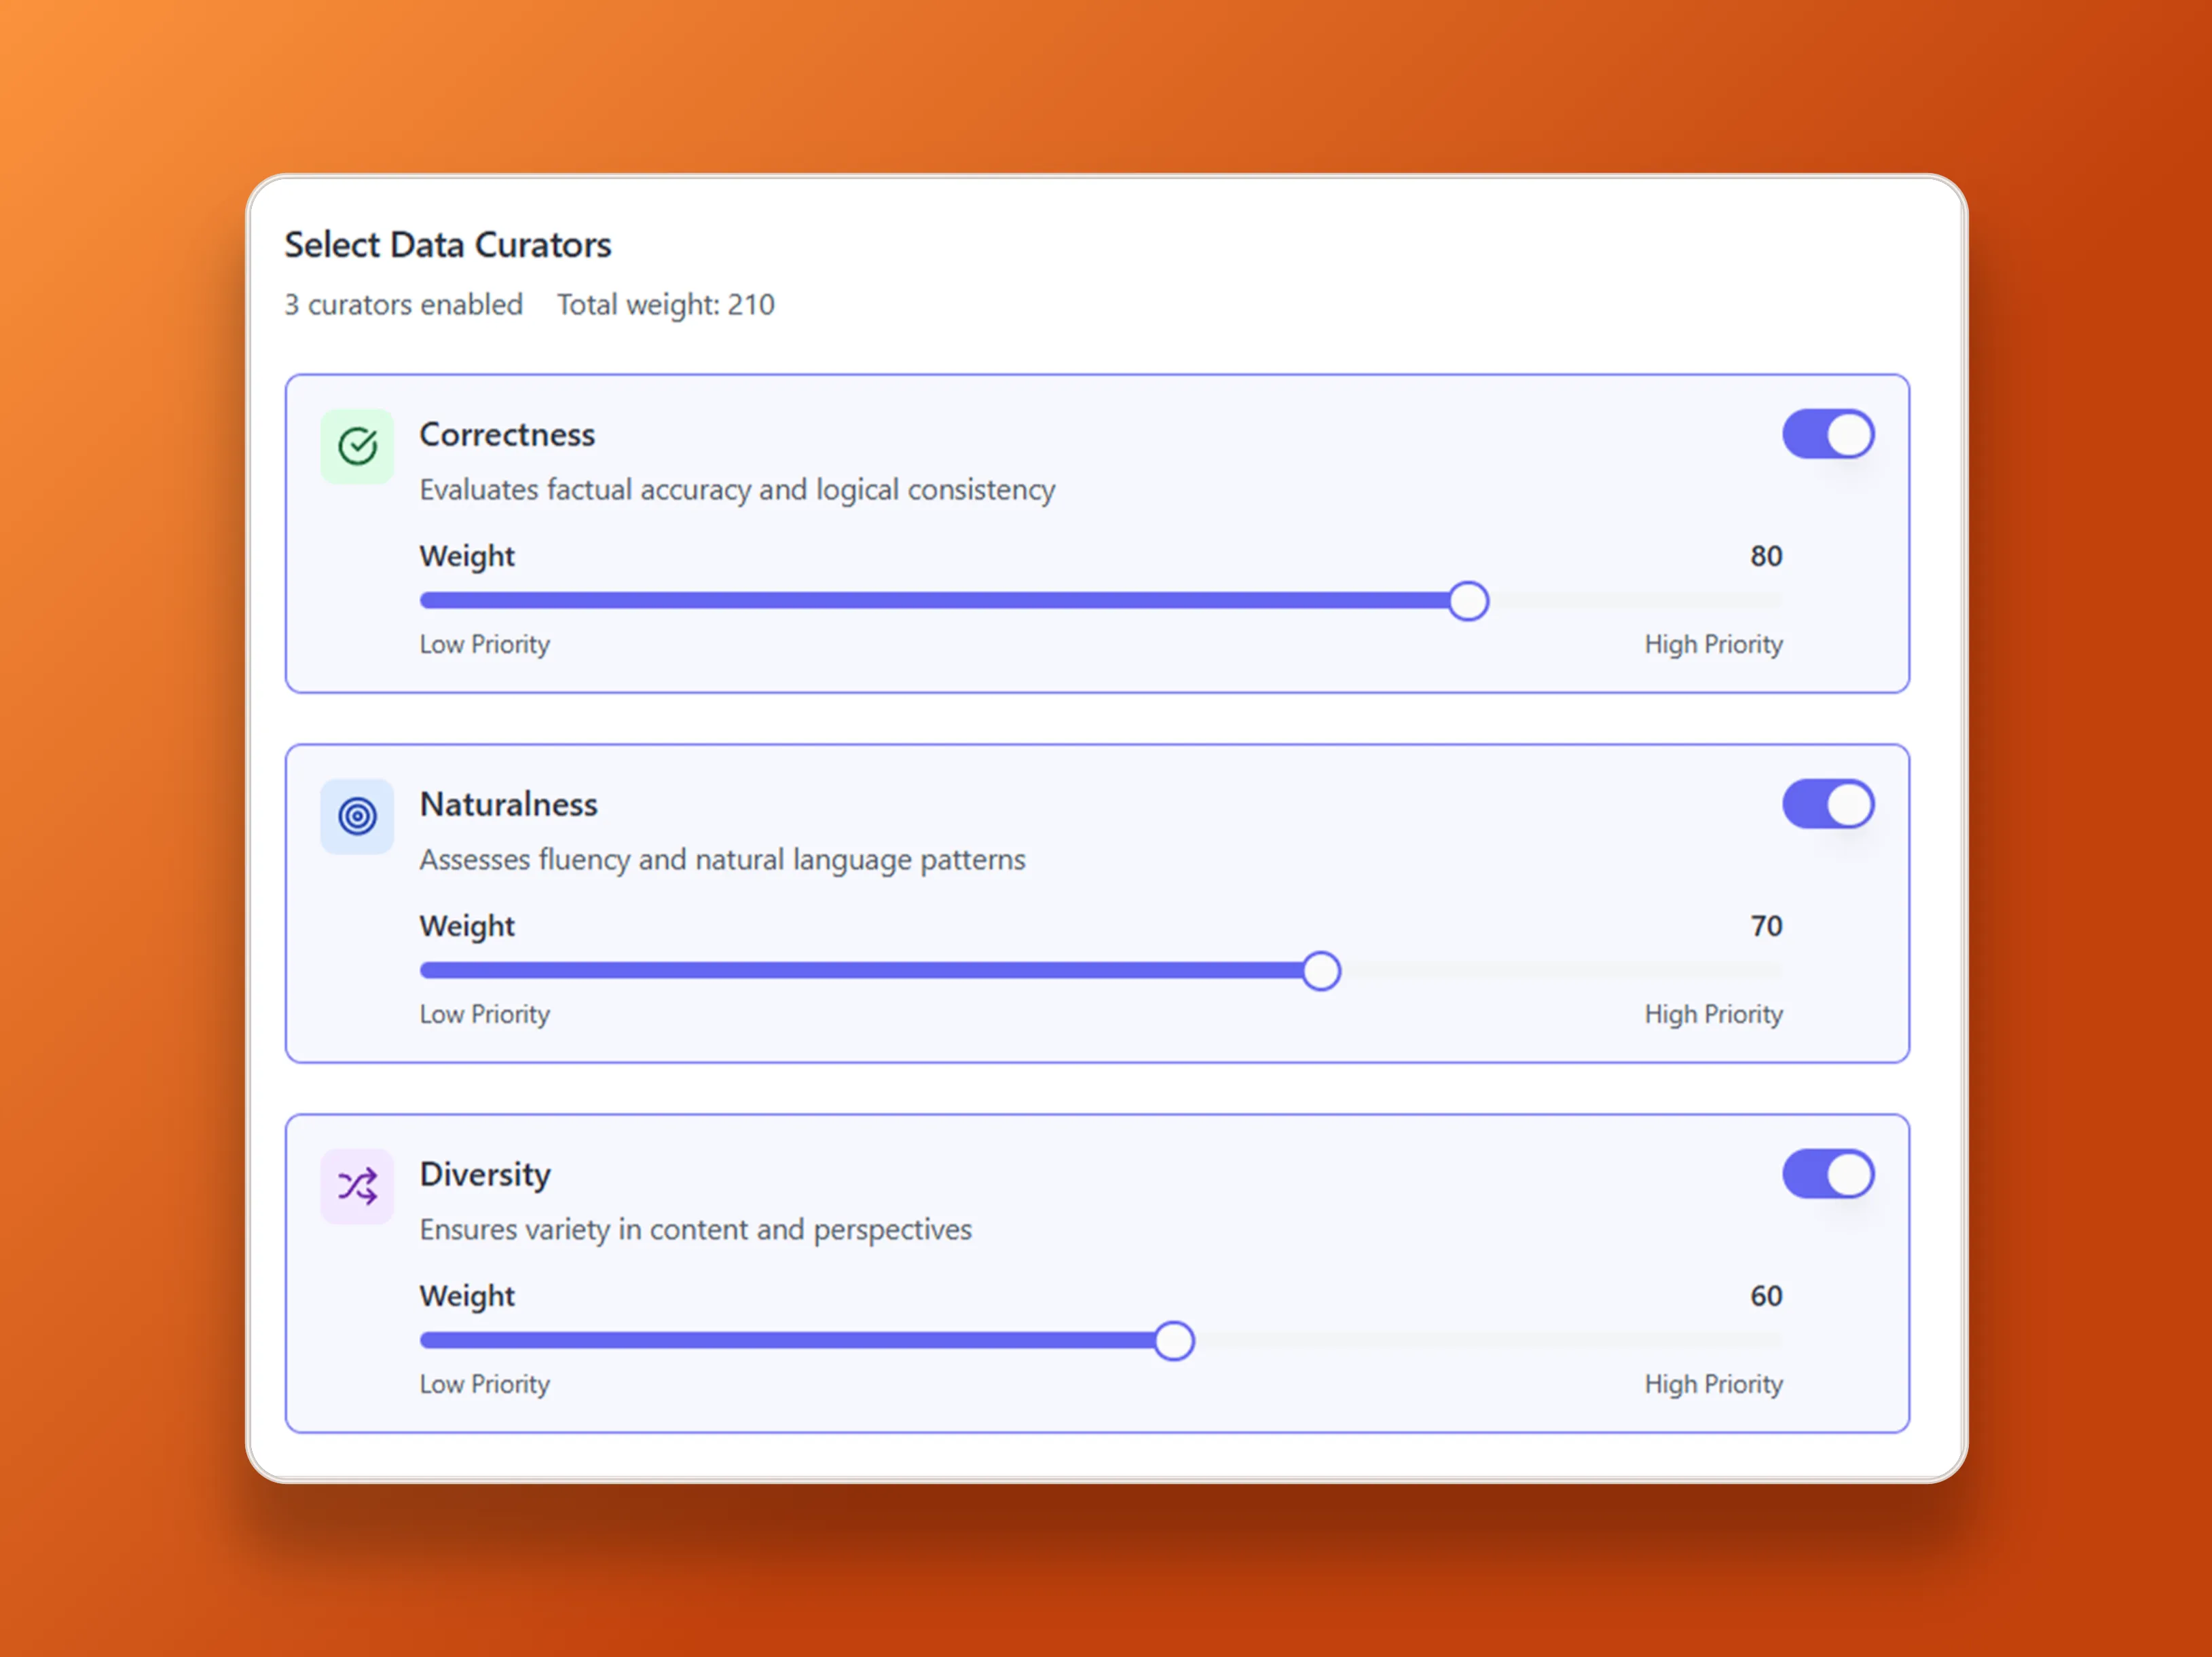Image resolution: width=2212 pixels, height=1657 pixels.
Task: Click the Weight label in Correctness card
Action: point(467,556)
